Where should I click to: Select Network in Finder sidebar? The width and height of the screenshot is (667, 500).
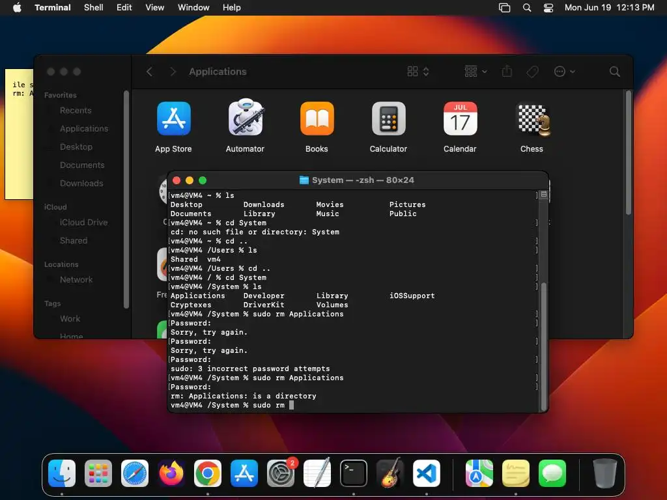coord(76,280)
